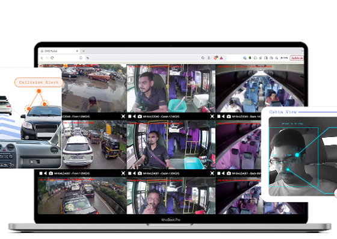Click the VPN button in browser toolbar

(284, 58)
